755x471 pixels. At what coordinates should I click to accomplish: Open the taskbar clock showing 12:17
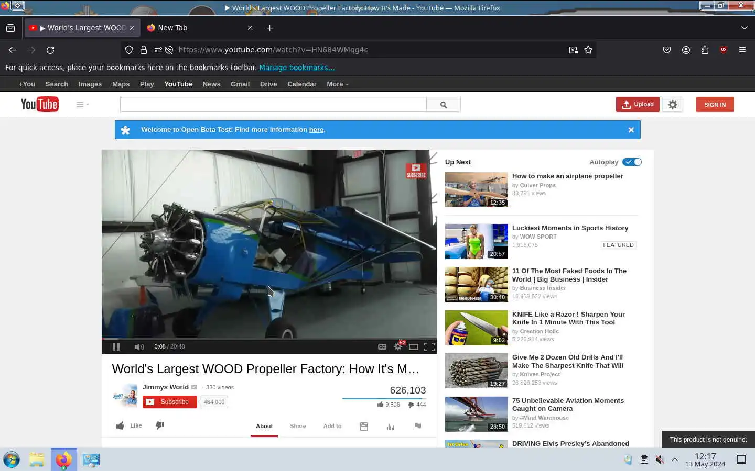[705, 459]
